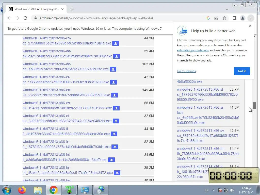Click Action Center flag tray icon
The width and height of the screenshot is (260, 195).
[x=220, y=190]
